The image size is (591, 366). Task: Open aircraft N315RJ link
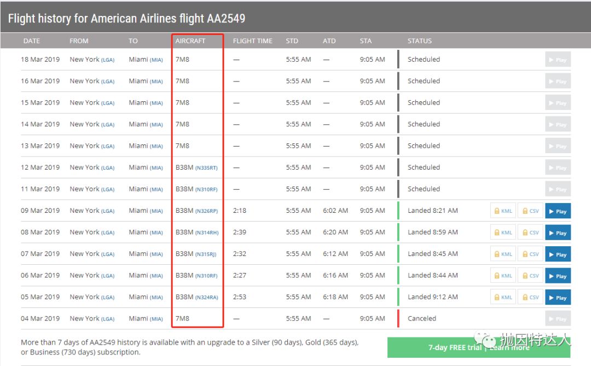click(205, 254)
